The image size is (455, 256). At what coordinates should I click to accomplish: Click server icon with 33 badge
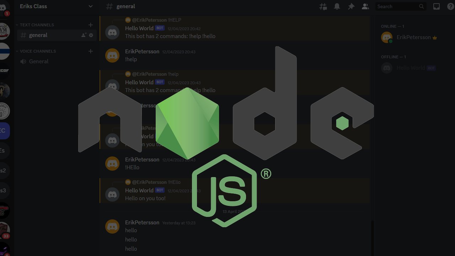click(4, 229)
